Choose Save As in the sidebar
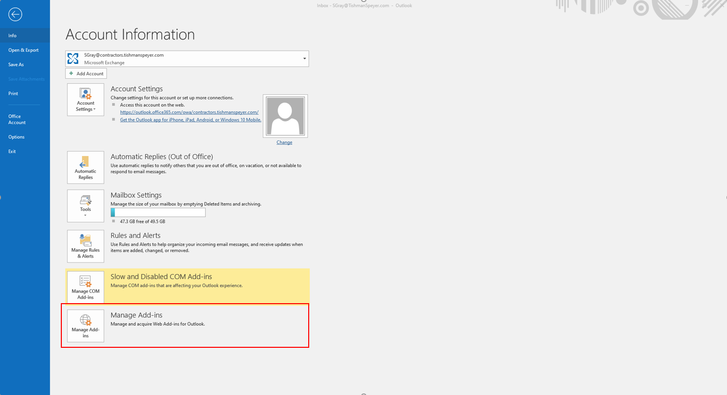 16,65
